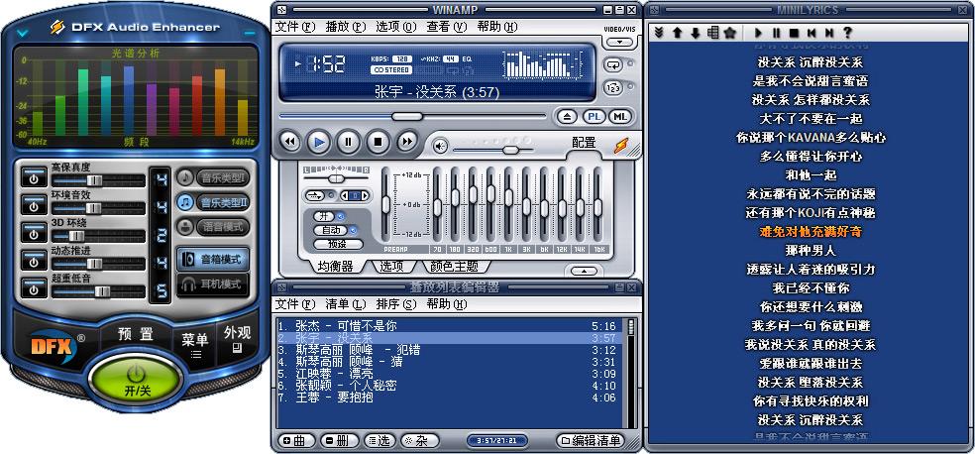The image size is (975, 454).
Task: Collapse Winamp equalizer drawer arrow
Action: pyautogui.click(x=584, y=271)
